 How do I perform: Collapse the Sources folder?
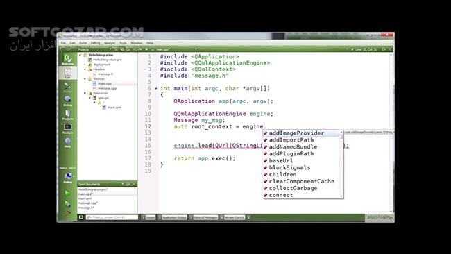(85, 79)
